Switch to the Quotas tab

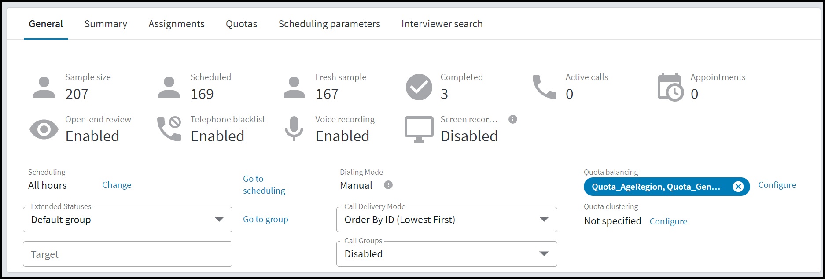click(241, 24)
